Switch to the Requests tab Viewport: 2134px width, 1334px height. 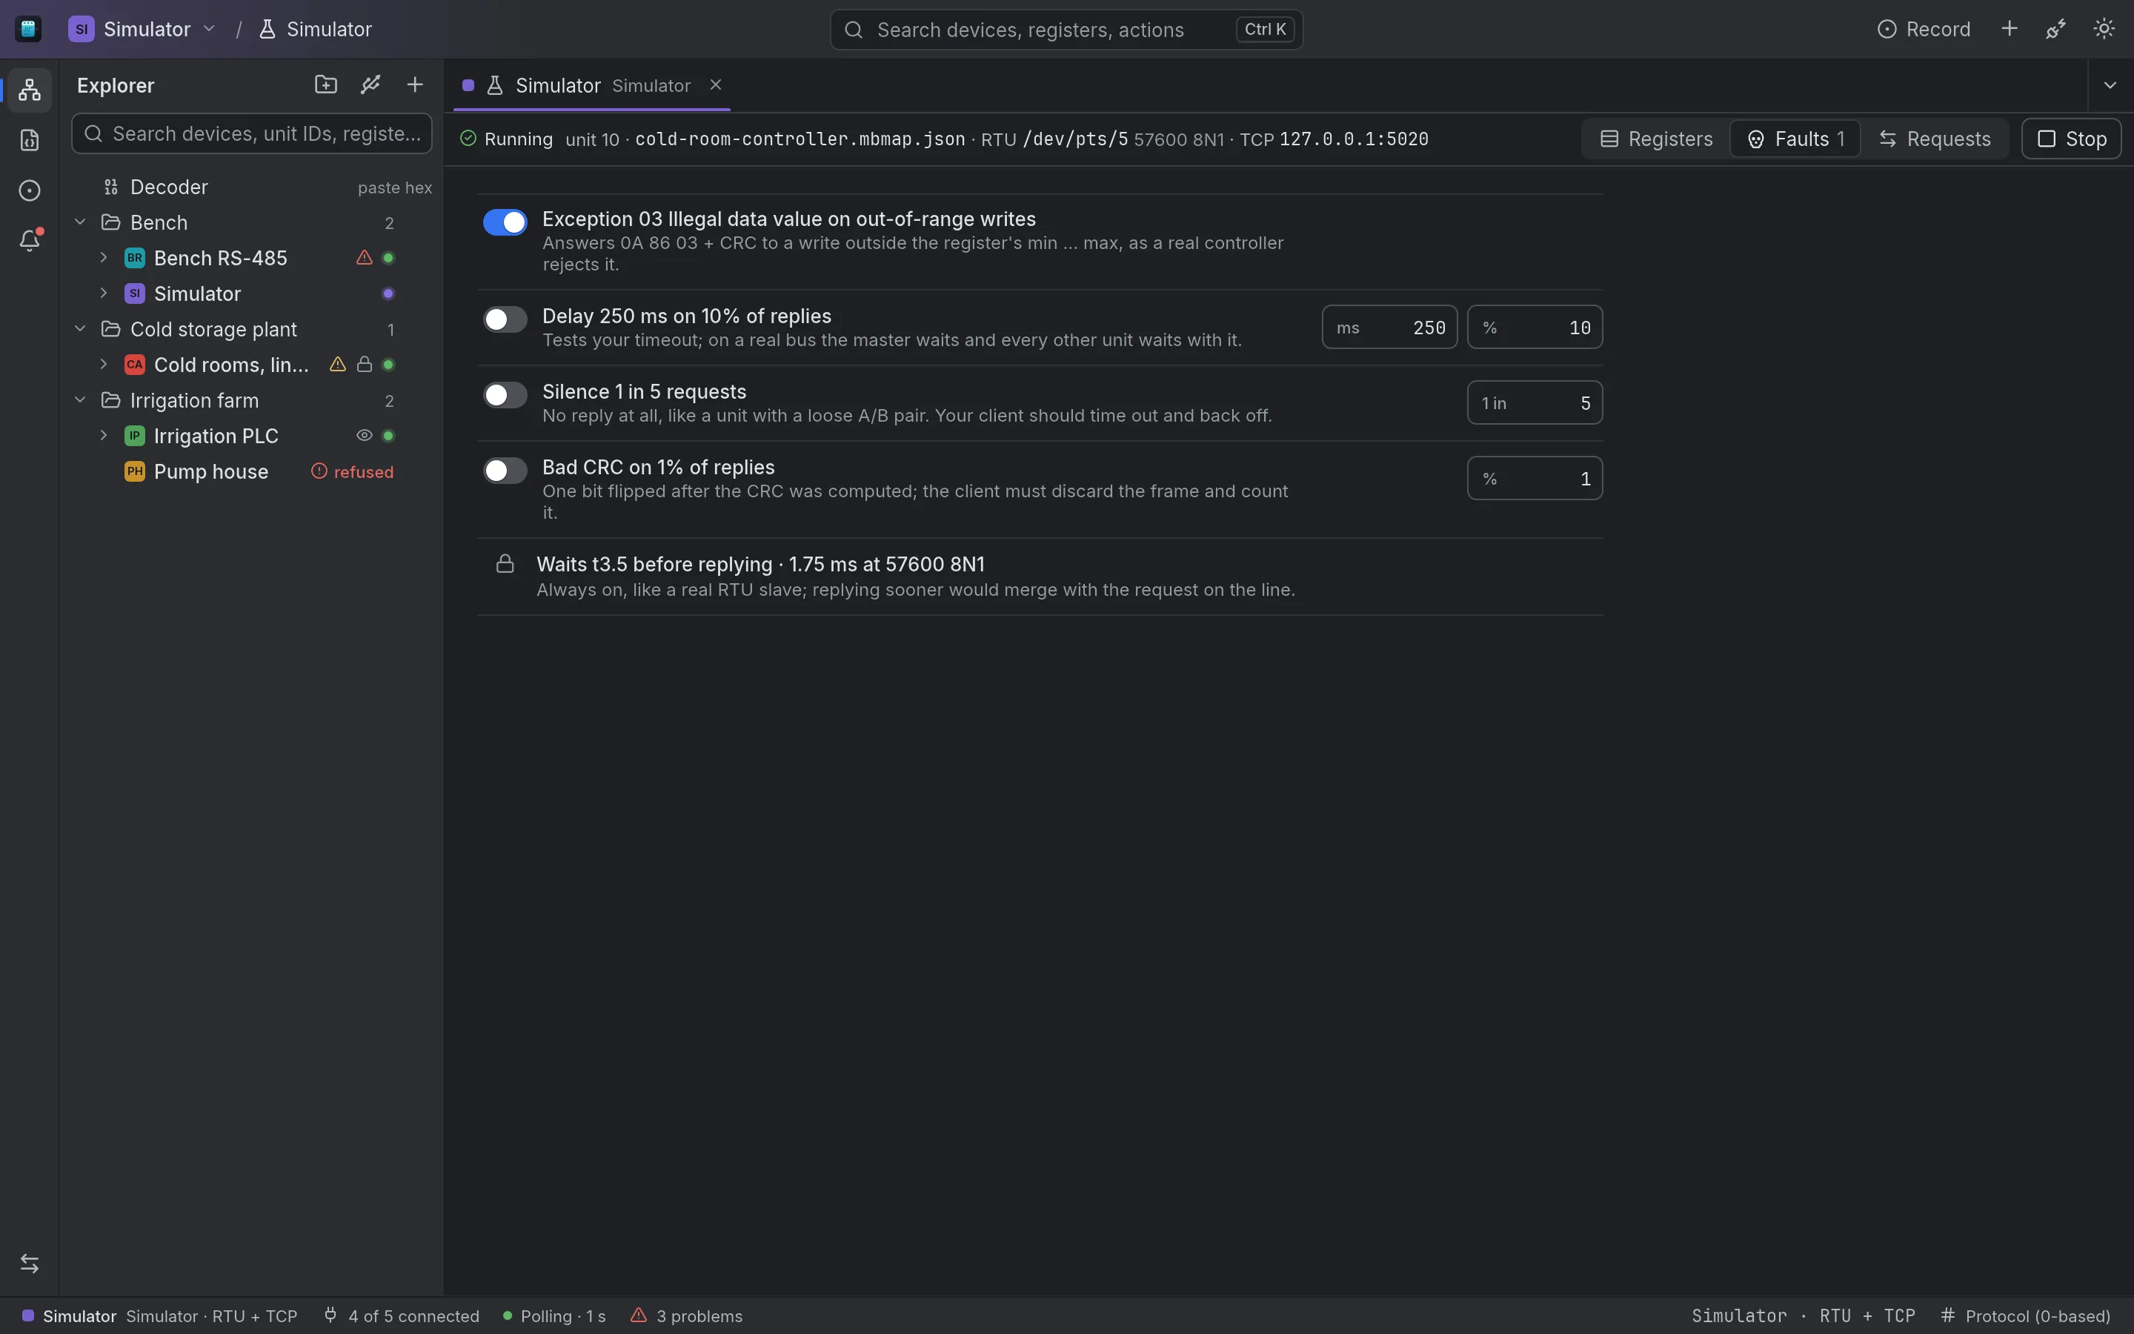tap(1935, 139)
